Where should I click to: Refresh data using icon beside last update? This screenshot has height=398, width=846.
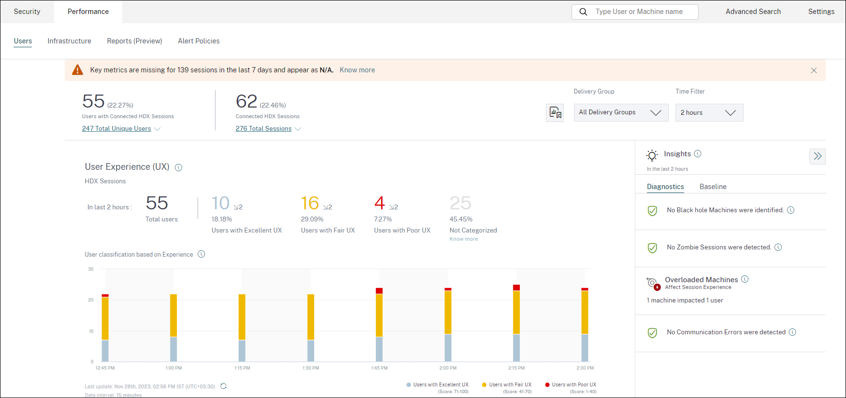[x=223, y=386]
